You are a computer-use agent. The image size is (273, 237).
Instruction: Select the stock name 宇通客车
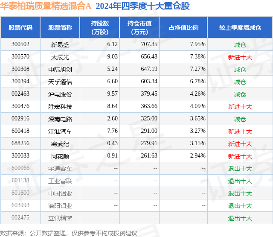[60, 169]
